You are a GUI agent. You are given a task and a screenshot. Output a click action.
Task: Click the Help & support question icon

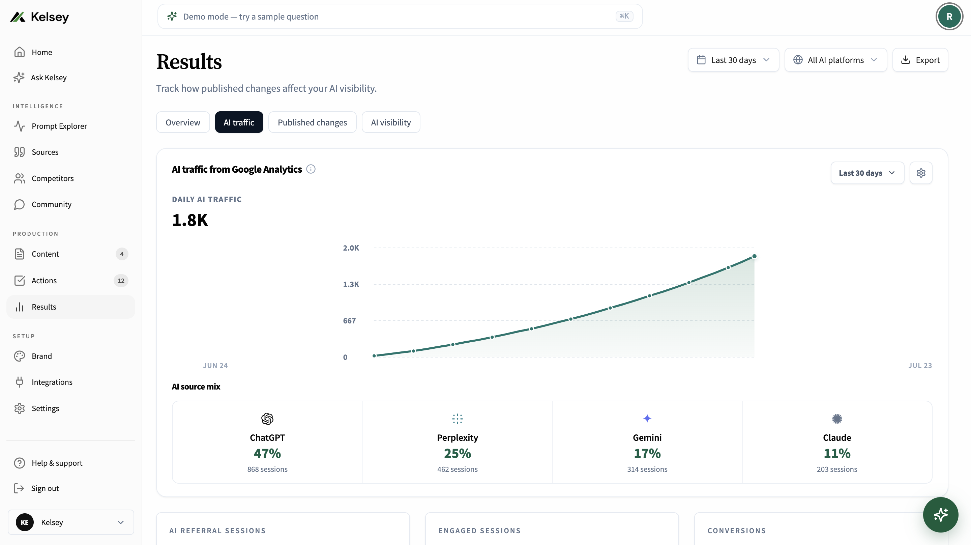pyautogui.click(x=19, y=463)
